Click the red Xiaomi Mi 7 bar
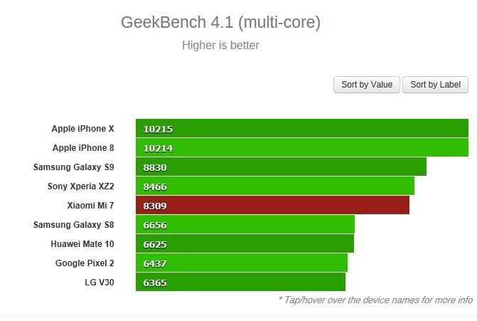This screenshot has height=321, width=477. point(272,205)
